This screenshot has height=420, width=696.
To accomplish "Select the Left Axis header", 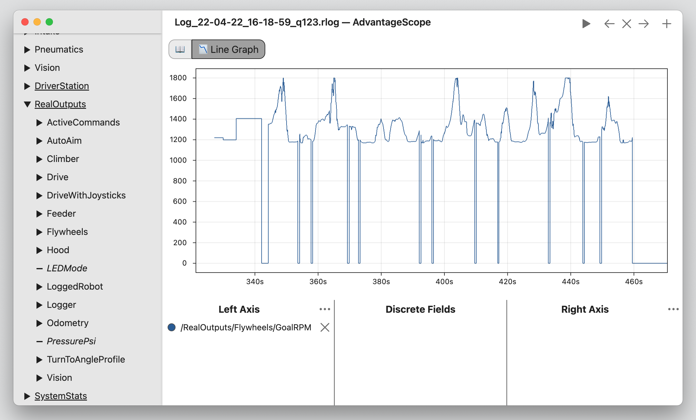I will click(239, 309).
